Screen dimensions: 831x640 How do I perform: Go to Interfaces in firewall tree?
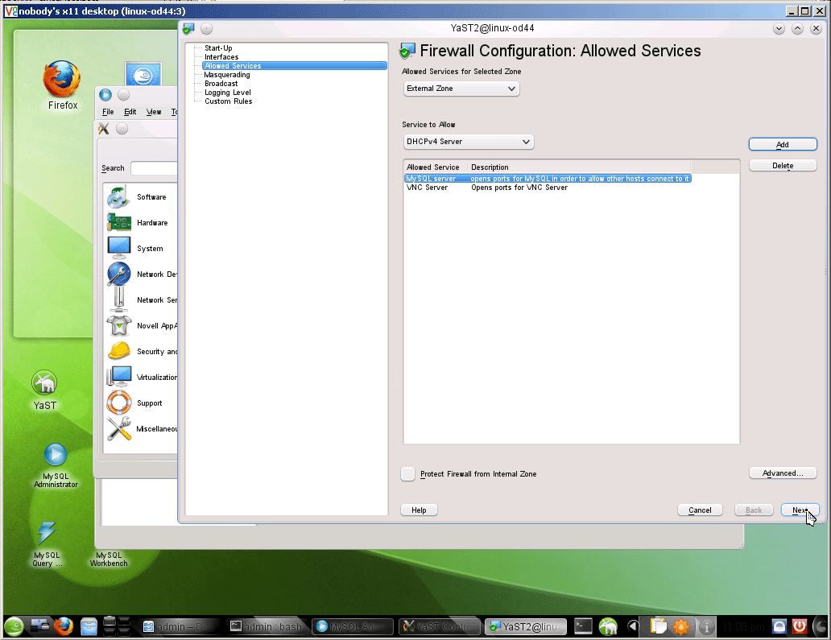point(221,57)
